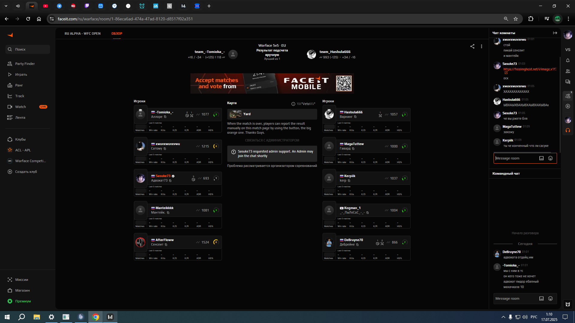Open Клубы in the sidebar
Screen dimensions: 575x323
pyautogui.click(x=28, y=139)
